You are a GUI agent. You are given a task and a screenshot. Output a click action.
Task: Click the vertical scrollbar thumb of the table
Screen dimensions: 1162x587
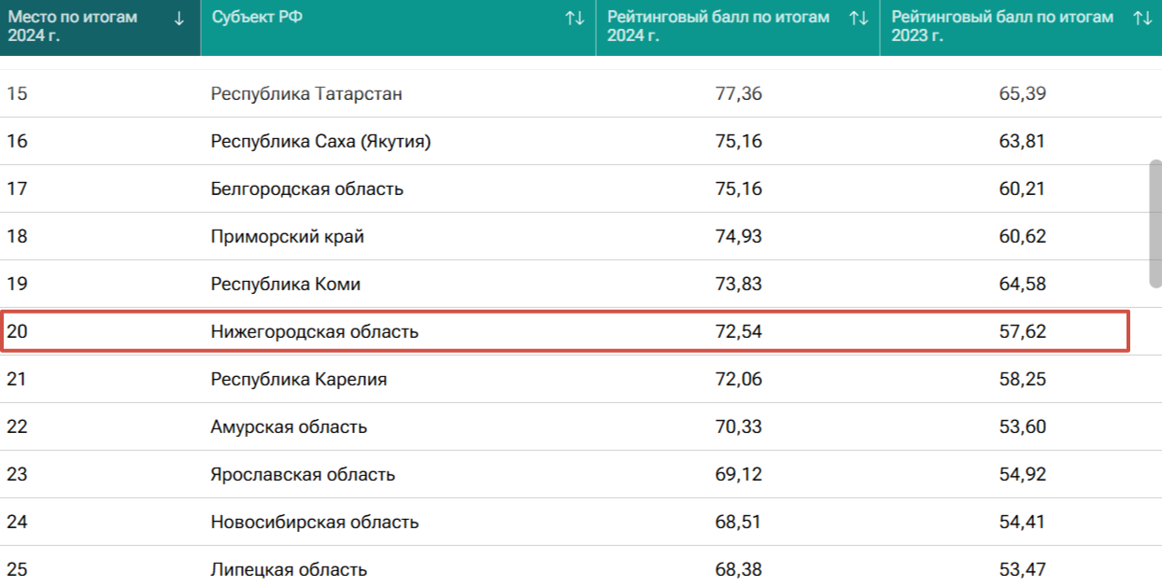click(1155, 224)
